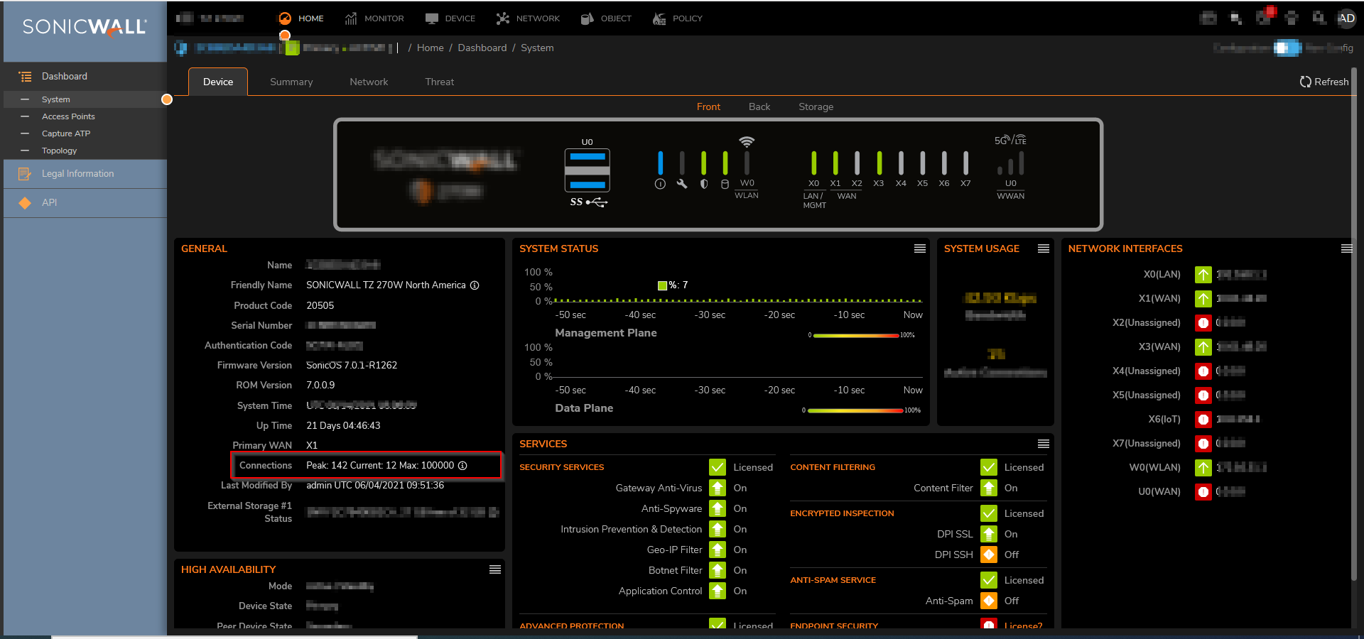This screenshot has width=1364, height=639.
Task: Click the X0(LAN) green up-arrow status icon
Action: 1203,275
